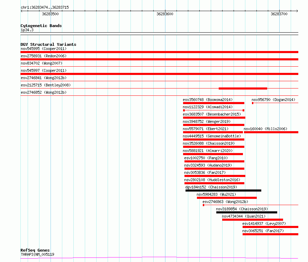Open the nsv834702 (Wong2007) variant
Image resolution: width=308 pixels, height=262 pixels.
click(42, 63)
